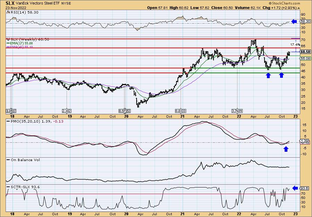The width and height of the screenshot is (312, 217).
Task: Click the RSI(14) 58.30 indicator legend
Action: [22, 12]
